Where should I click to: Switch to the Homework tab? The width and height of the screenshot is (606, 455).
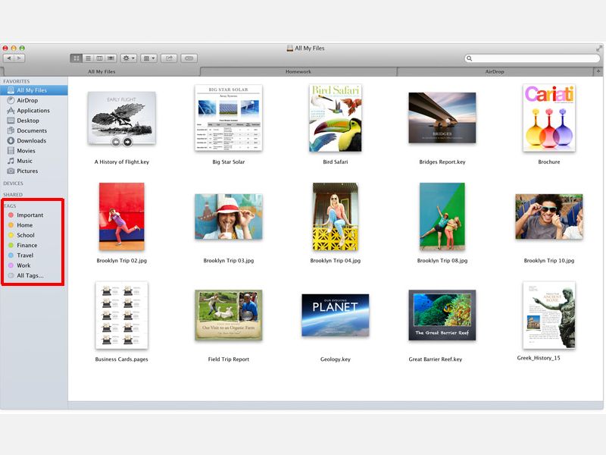pos(298,71)
